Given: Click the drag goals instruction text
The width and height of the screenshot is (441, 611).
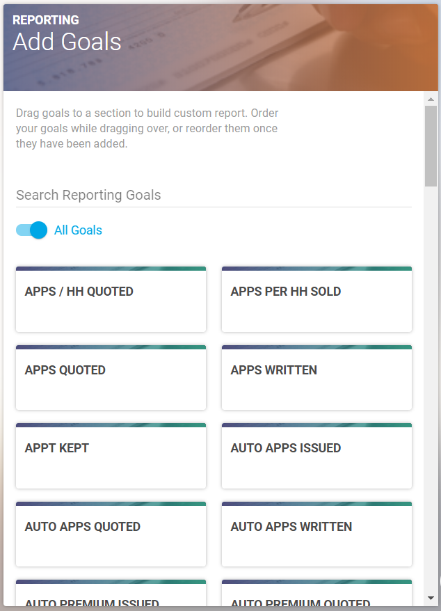Looking at the screenshot, I should [147, 128].
